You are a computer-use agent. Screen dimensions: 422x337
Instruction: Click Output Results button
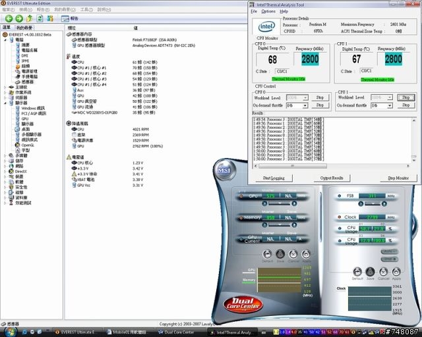(x=332, y=178)
